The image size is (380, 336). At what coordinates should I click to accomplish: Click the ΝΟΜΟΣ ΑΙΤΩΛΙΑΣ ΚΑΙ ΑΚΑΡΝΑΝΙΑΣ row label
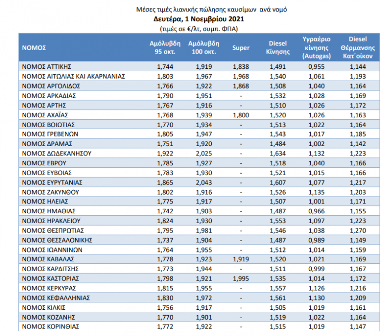tap(73, 76)
